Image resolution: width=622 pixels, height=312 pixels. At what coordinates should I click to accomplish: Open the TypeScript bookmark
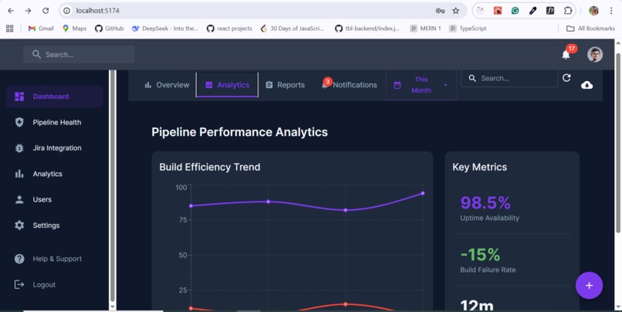468,28
